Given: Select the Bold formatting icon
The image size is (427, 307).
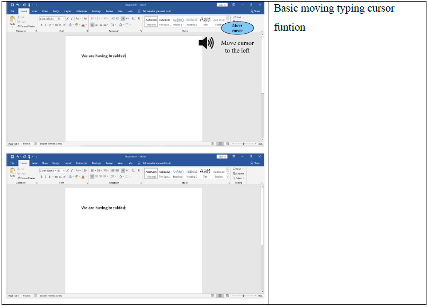Looking at the screenshot, I should coord(41,25).
